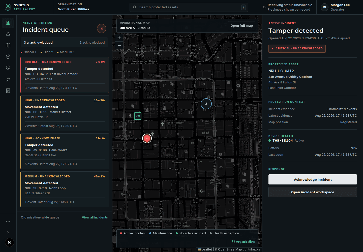Open the folded map sidebar icon
The width and height of the screenshot is (363, 252).
8,45
